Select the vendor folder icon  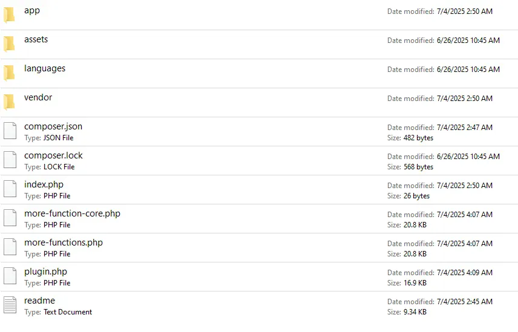tap(9, 102)
